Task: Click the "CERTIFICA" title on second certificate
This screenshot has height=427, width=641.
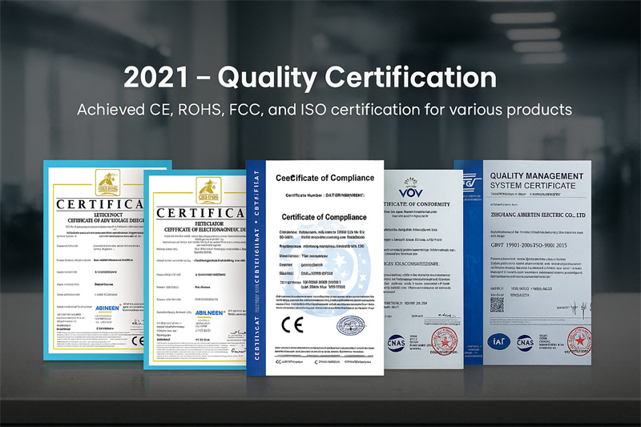Action: pos(201,213)
